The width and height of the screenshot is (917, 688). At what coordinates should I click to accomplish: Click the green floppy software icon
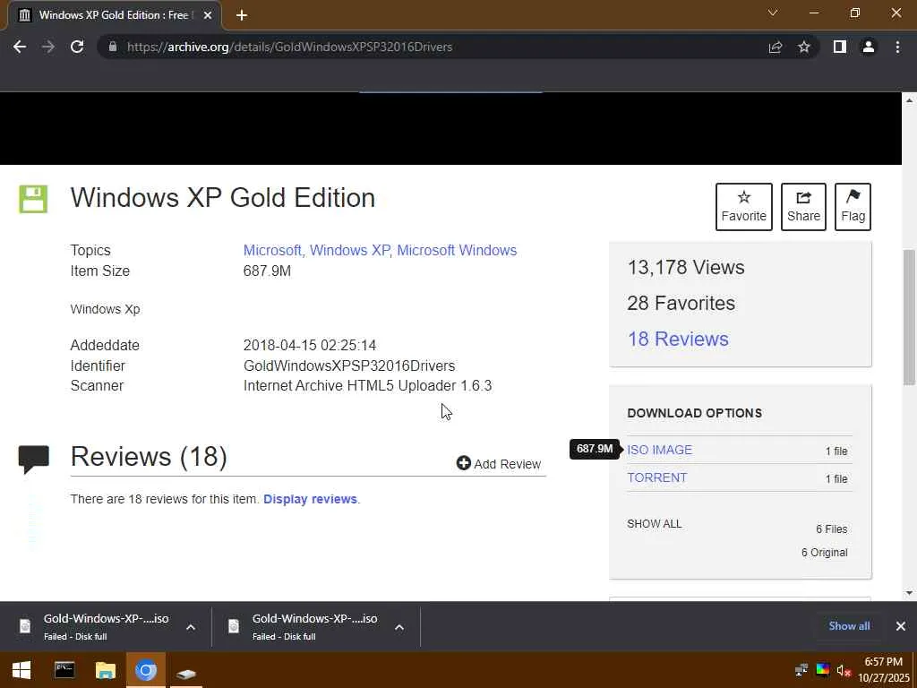coord(33,199)
